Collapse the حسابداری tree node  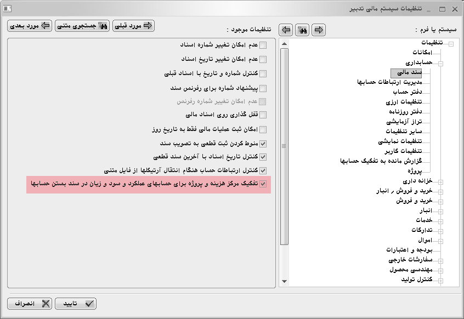440,63
